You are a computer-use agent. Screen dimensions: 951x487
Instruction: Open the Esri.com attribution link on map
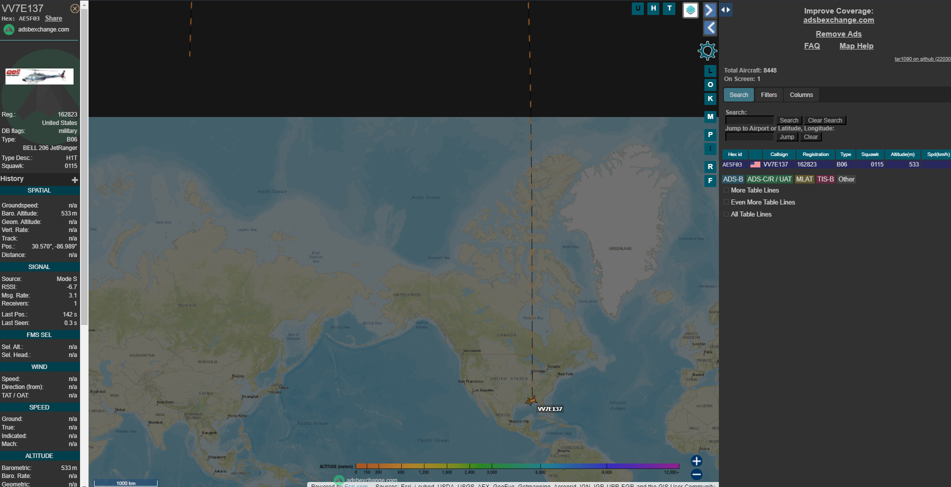[x=356, y=485]
